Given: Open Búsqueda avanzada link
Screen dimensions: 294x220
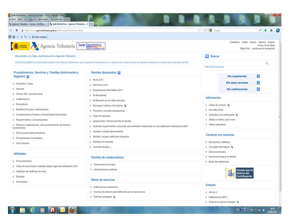Looking at the screenshot, I should (x=215, y=67).
